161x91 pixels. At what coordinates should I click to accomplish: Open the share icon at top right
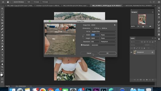tap(159, 2)
